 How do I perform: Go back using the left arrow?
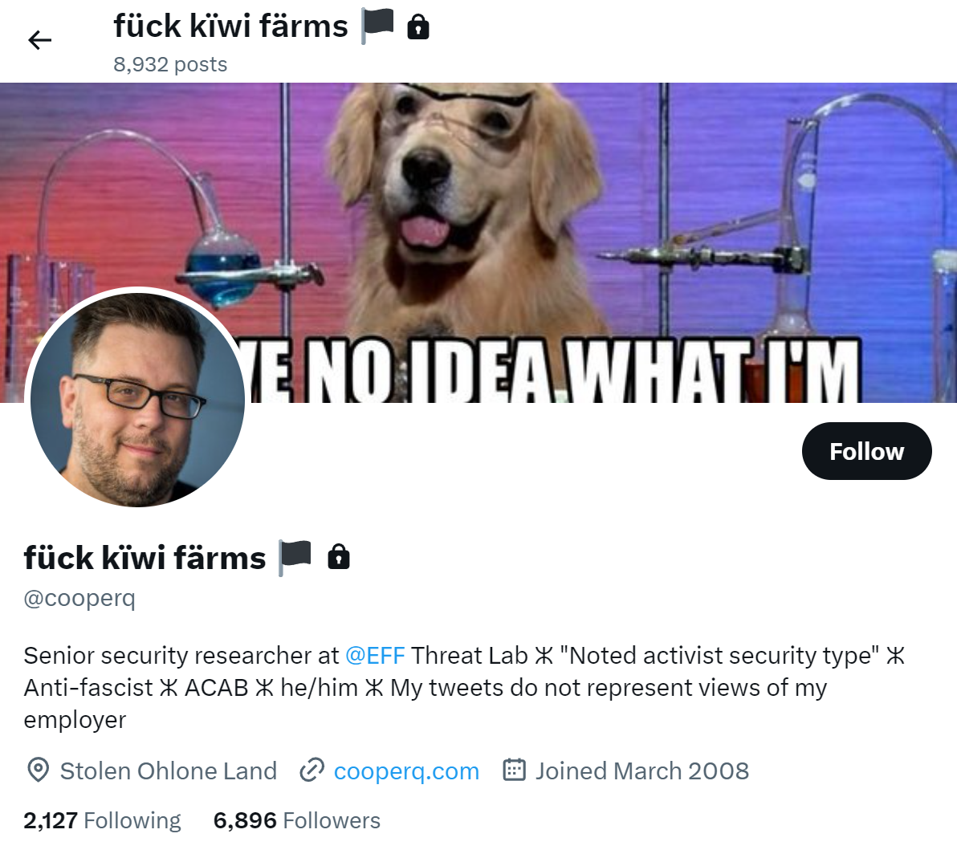pos(39,40)
